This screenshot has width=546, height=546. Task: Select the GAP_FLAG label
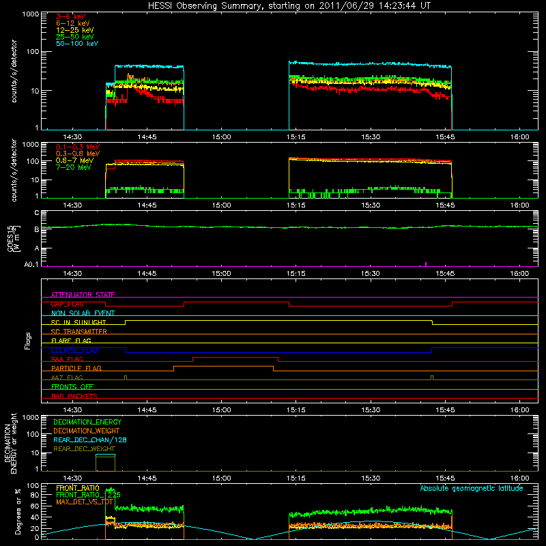pyautogui.click(x=67, y=304)
